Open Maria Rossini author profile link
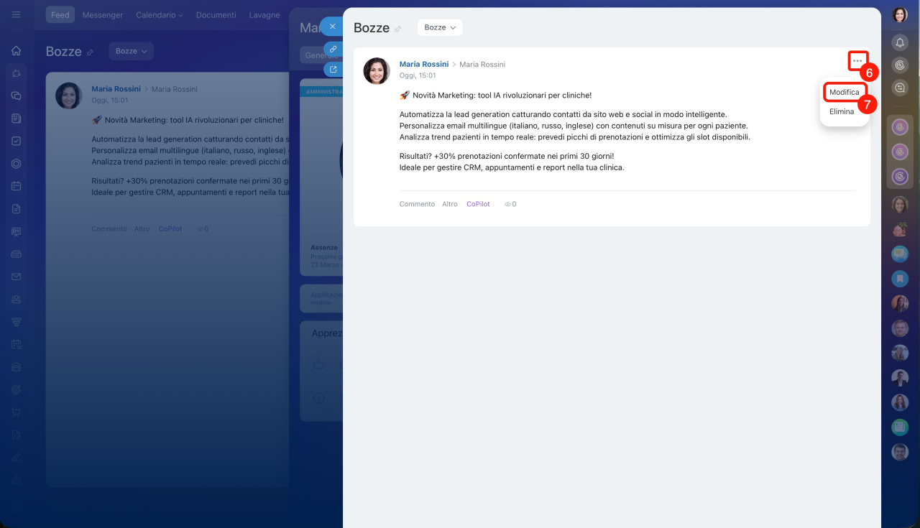This screenshot has width=920, height=528. tap(423, 64)
